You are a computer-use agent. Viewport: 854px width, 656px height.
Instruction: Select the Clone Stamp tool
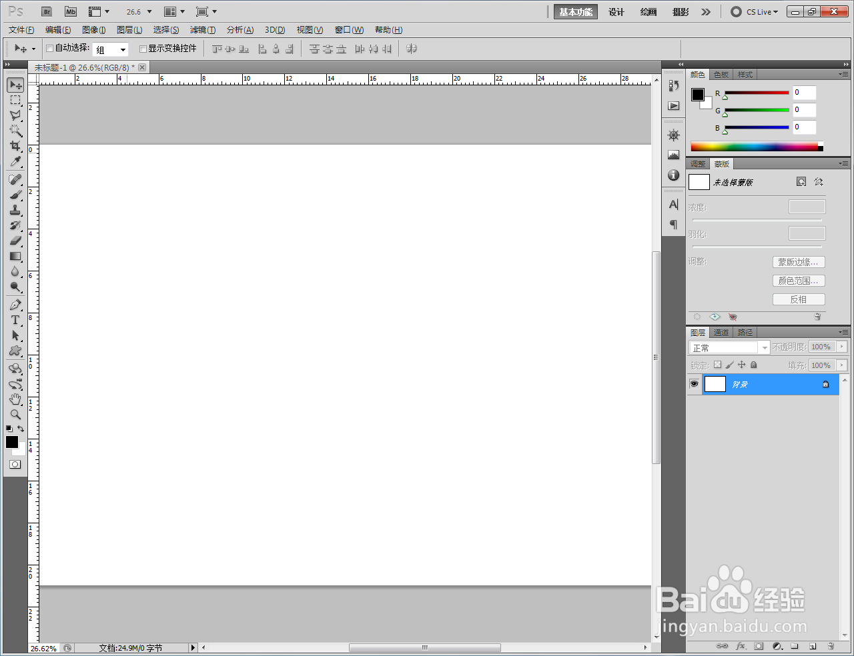click(15, 210)
